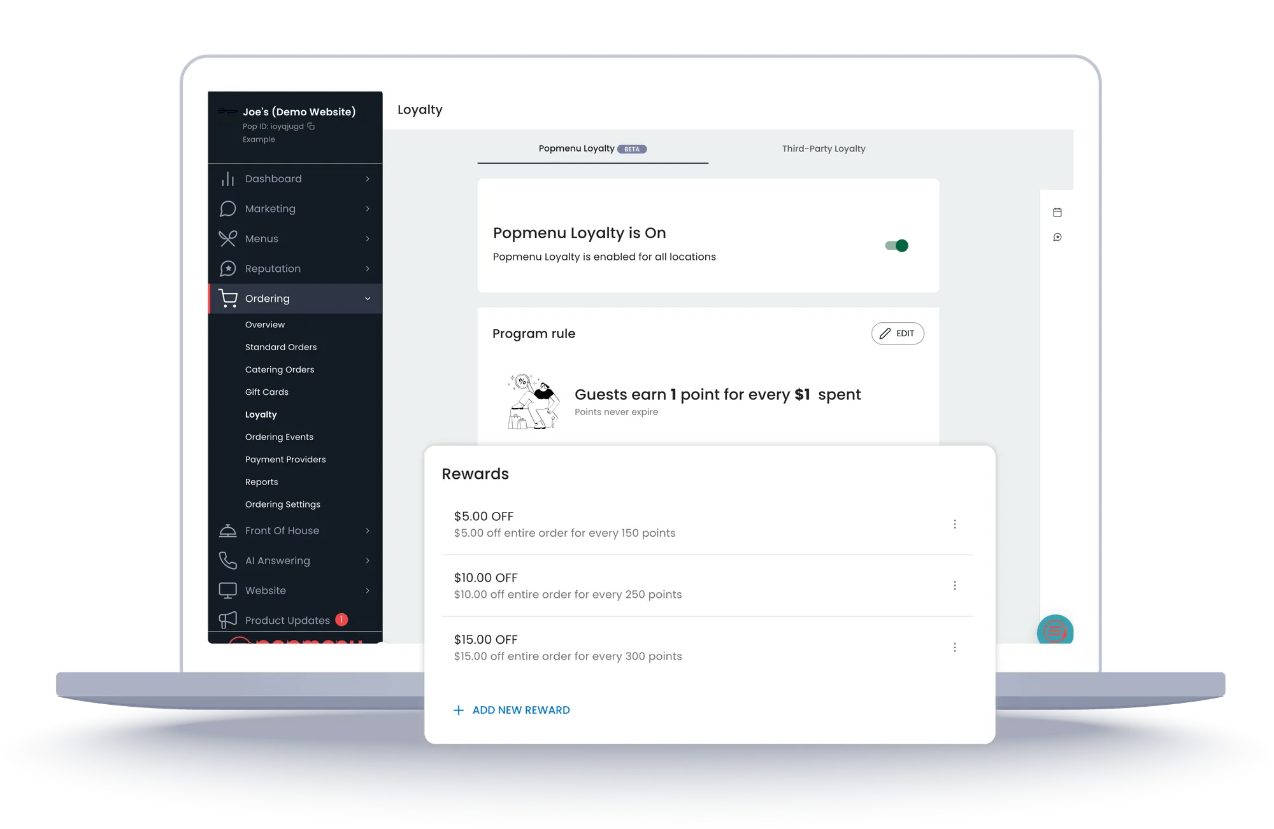Click the AI Answering phone icon
The width and height of the screenshot is (1274, 829).
pyautogui.click(x=227, y=560)
